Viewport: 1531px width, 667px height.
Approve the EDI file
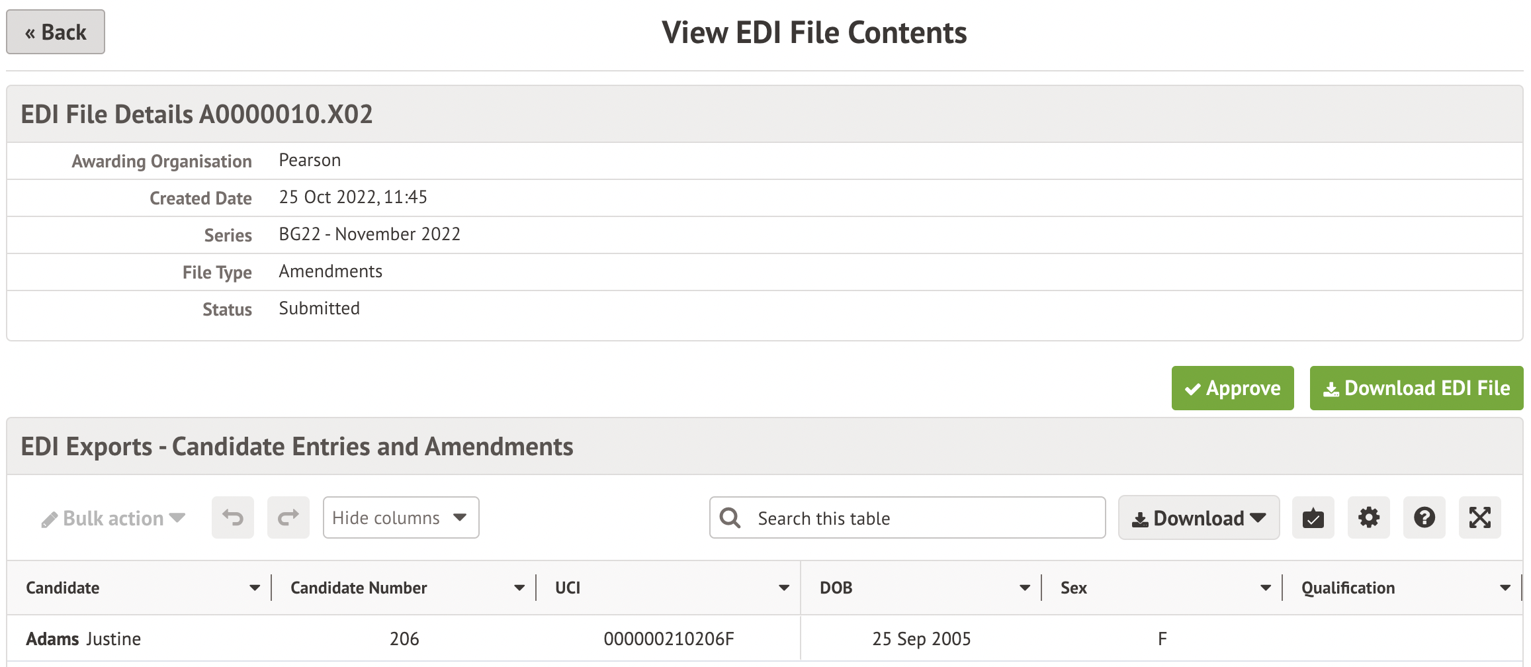1233,388
